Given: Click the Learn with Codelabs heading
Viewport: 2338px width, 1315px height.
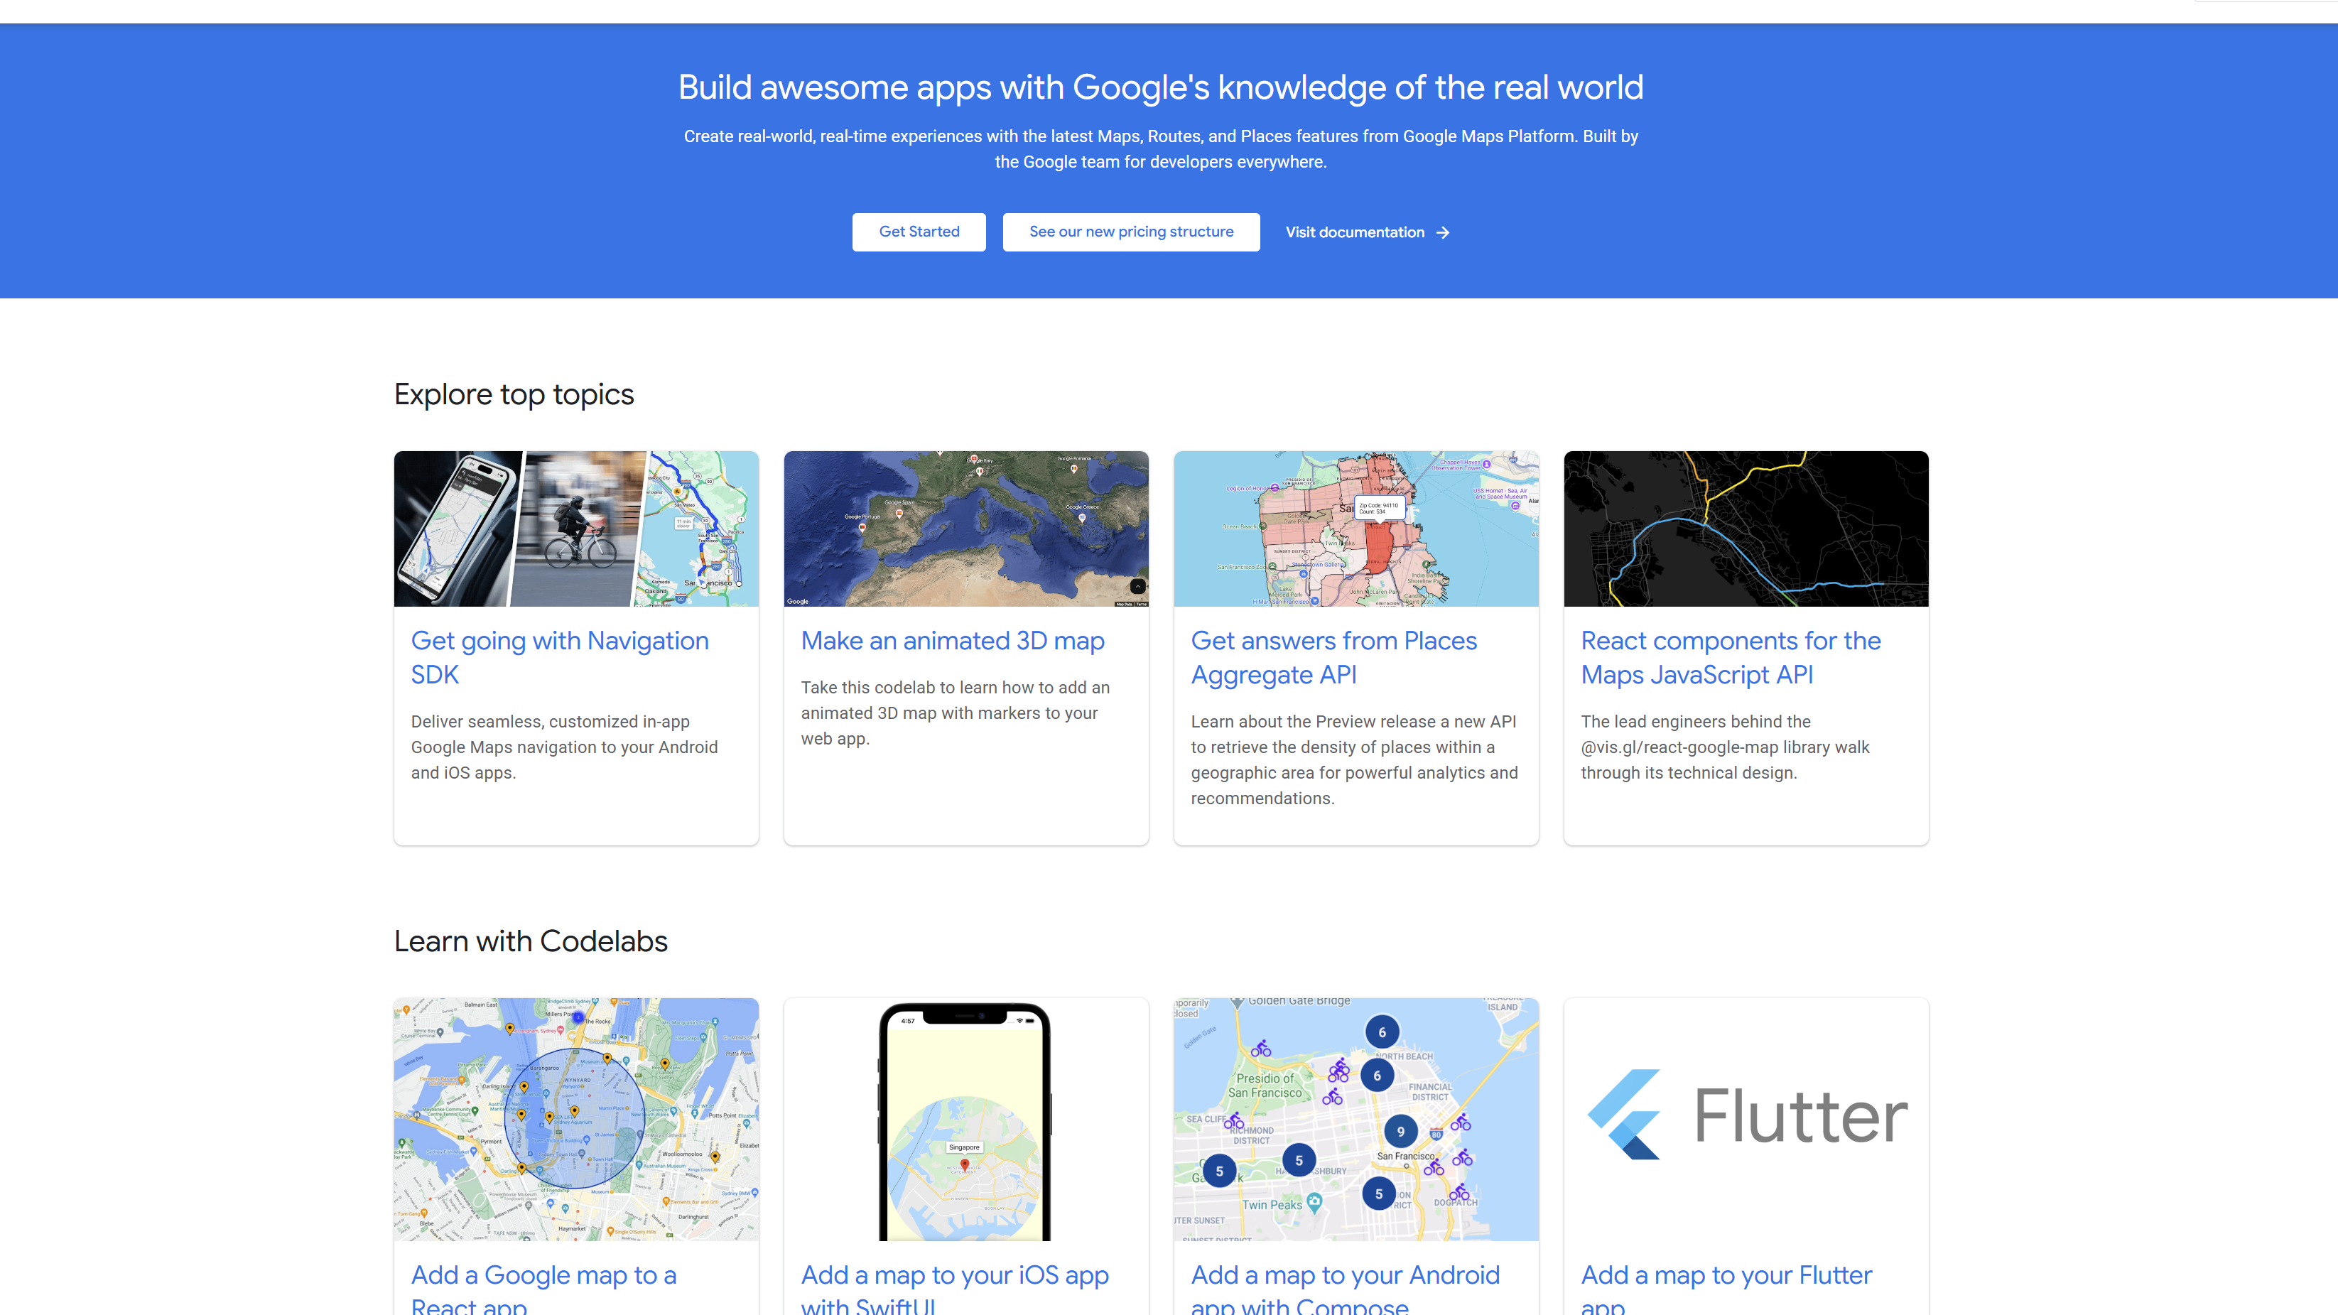Looking at the screenshot, I should pos(531,941).
